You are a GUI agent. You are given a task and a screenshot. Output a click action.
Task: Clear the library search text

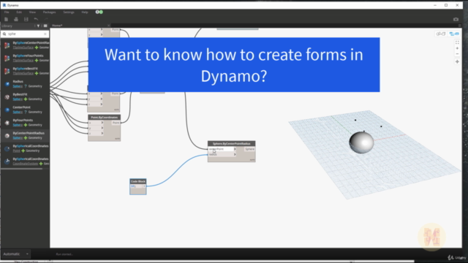(45, 34)
